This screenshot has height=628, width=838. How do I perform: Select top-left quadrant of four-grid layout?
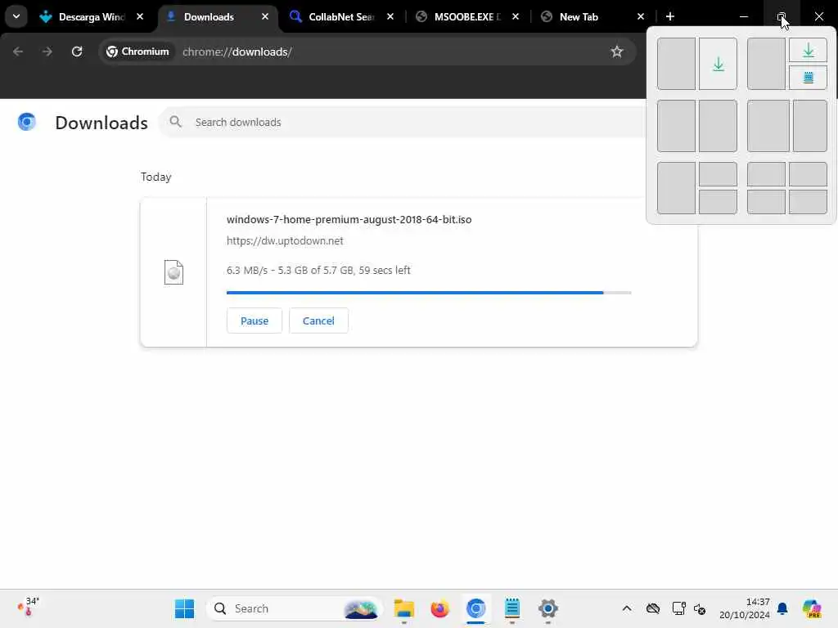[x=766, y=174]
